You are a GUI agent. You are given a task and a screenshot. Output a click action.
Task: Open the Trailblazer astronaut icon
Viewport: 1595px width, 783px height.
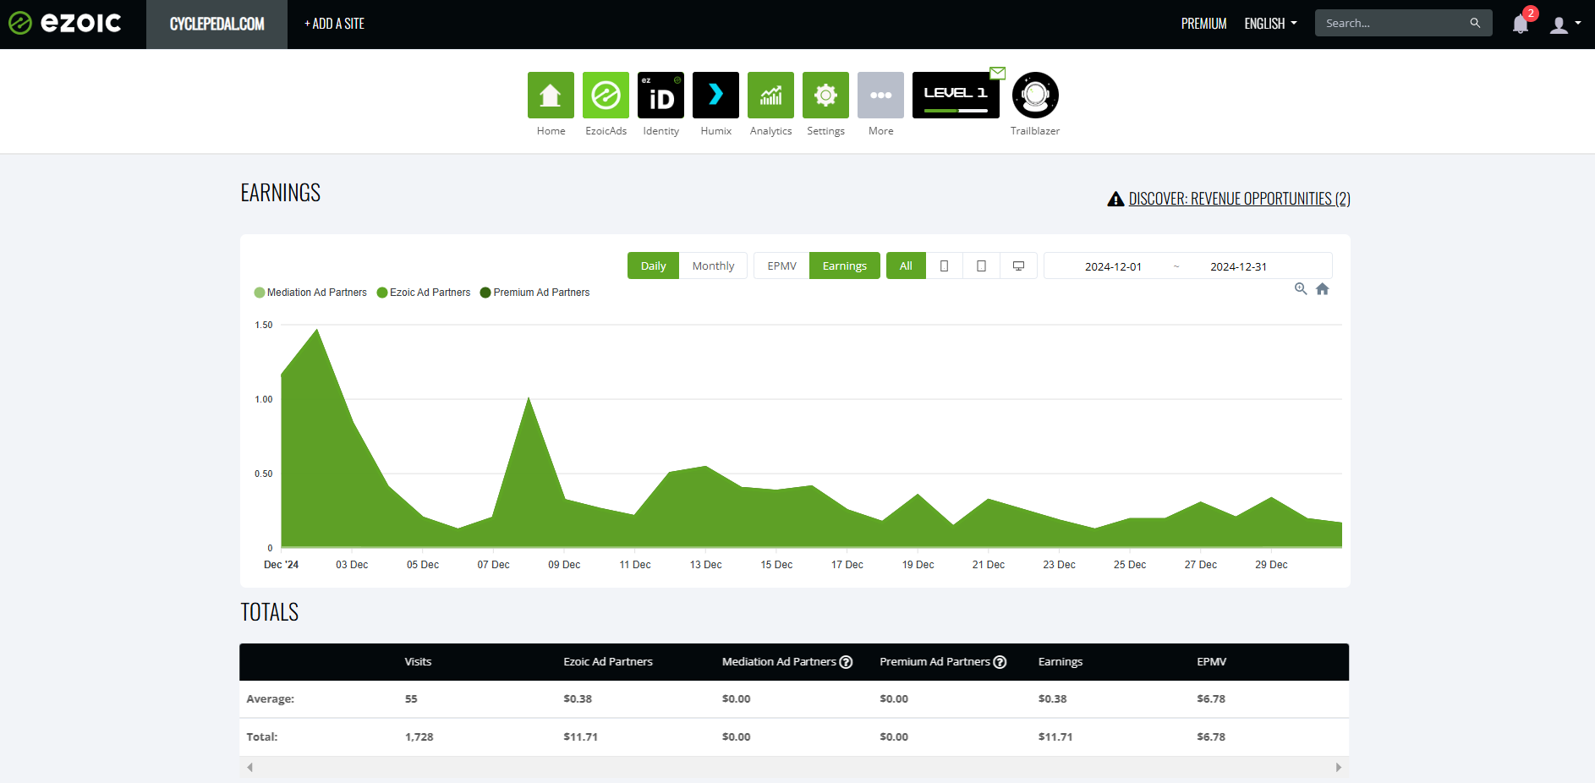pos(1035,95)
